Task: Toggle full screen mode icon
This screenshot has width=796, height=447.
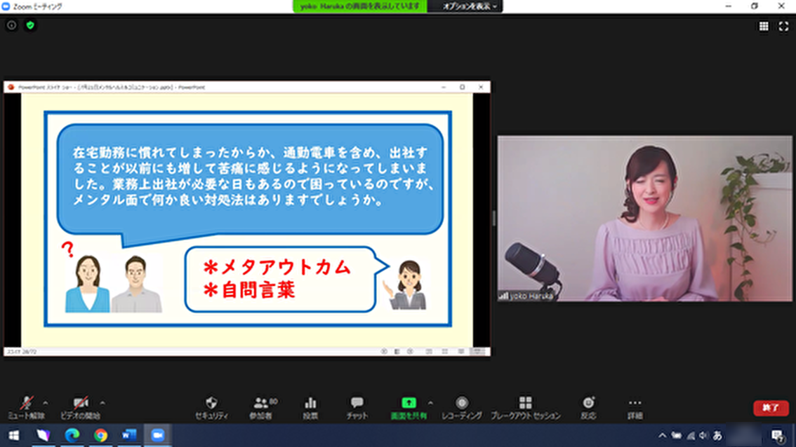Action: (x=783, y=27)
